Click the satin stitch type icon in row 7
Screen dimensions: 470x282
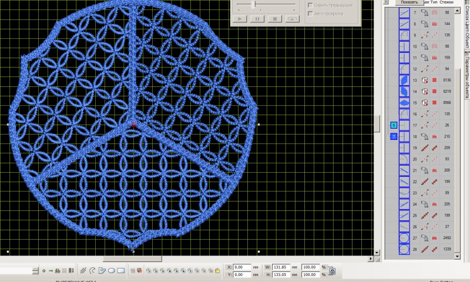434,12
